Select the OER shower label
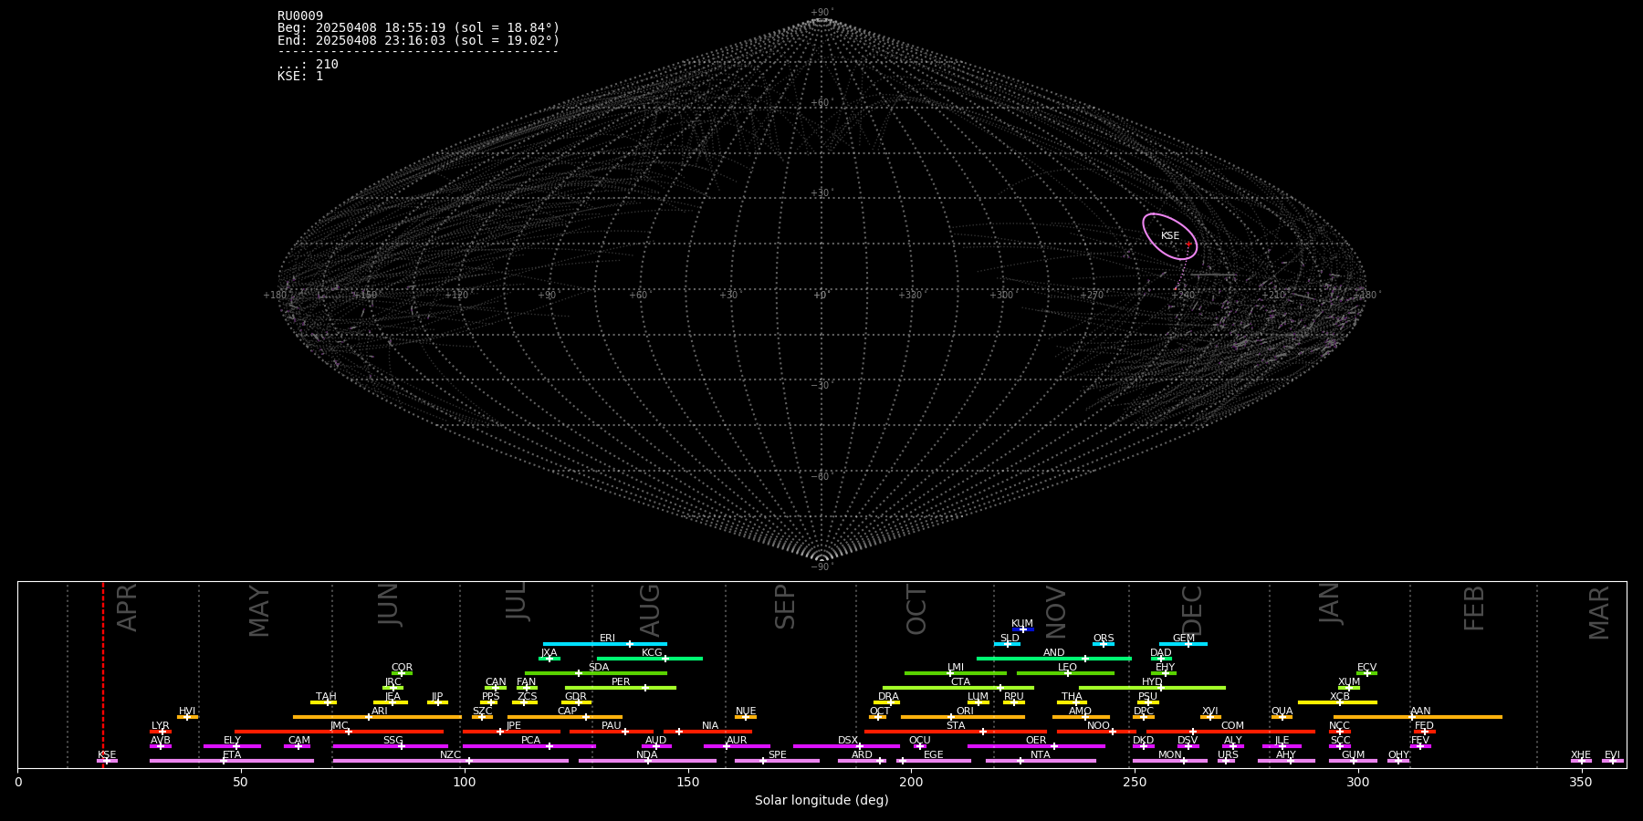Viewport: 1643px width, 821px height. pyautogui.click(x=1036, y=741)
